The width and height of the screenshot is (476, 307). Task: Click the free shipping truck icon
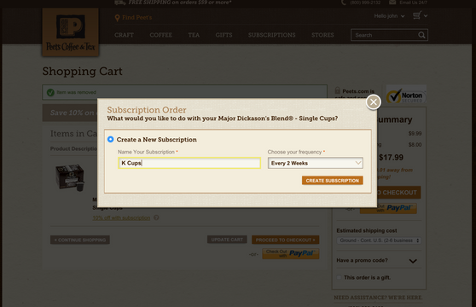[120, 3]
